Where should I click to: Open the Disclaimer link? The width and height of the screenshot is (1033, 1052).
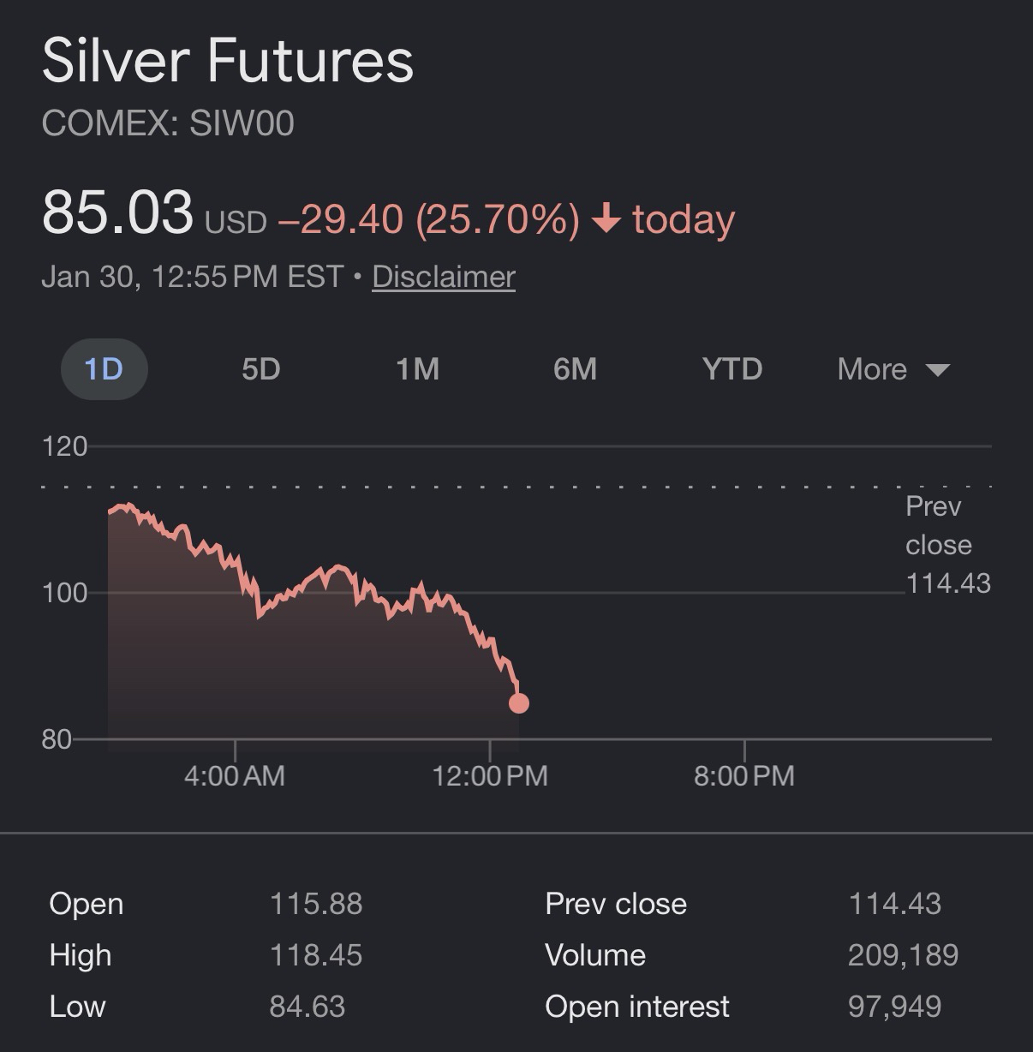pyautogui.click(x=444, y=277)
